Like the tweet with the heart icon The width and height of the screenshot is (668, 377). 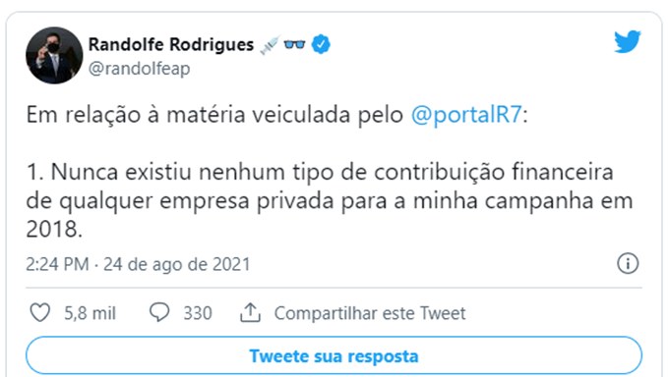(x=40, y=313)
